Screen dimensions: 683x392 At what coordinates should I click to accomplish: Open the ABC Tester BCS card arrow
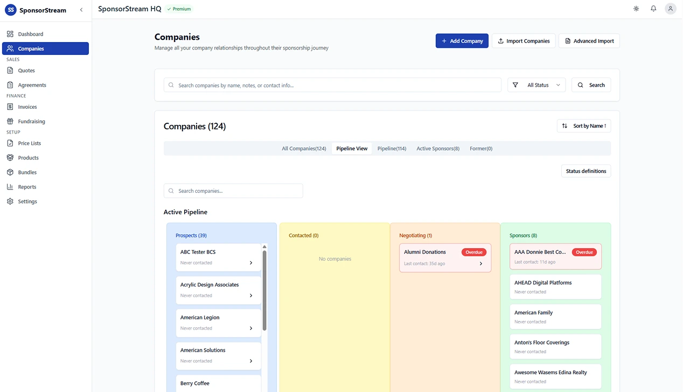(x=251, y=263)
